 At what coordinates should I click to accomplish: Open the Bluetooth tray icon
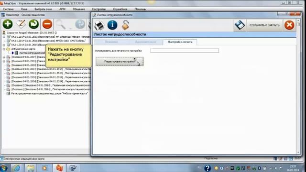pos(260,168)
